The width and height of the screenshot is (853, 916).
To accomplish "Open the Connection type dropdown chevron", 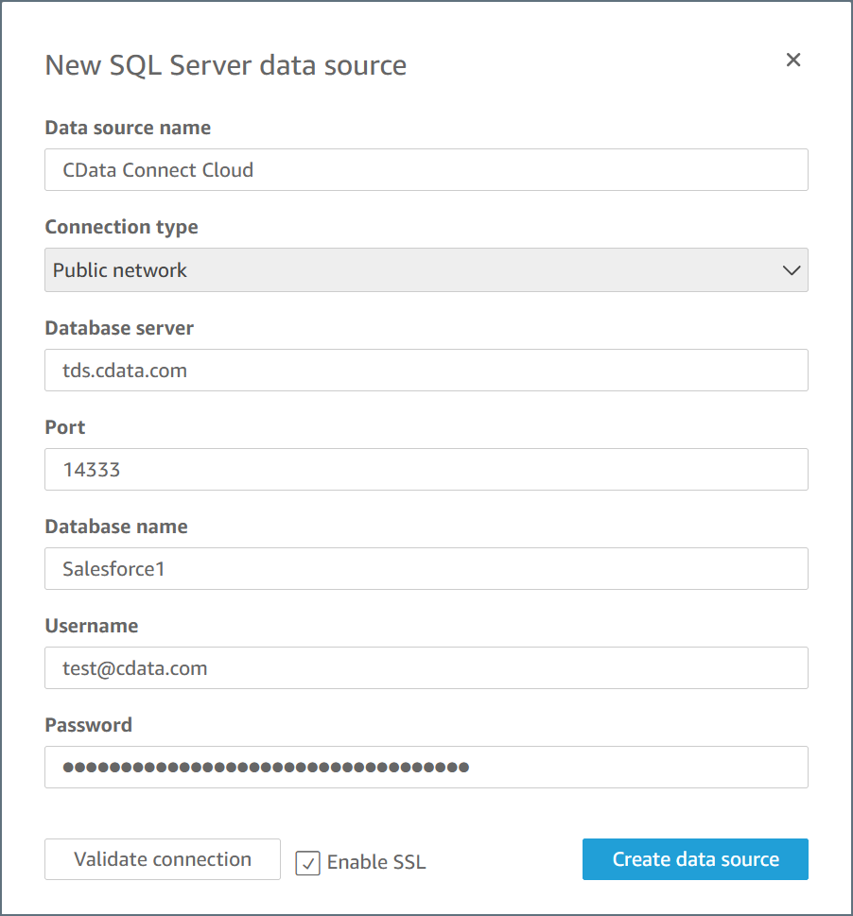I will pyautogui.click(x=792, y=269).
